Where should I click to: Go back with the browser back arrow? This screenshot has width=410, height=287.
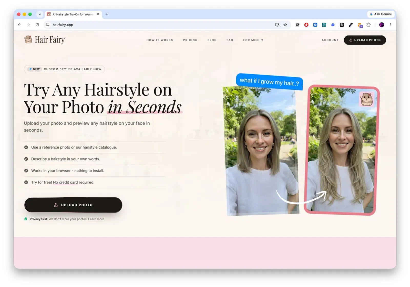(x=19, y=25)
